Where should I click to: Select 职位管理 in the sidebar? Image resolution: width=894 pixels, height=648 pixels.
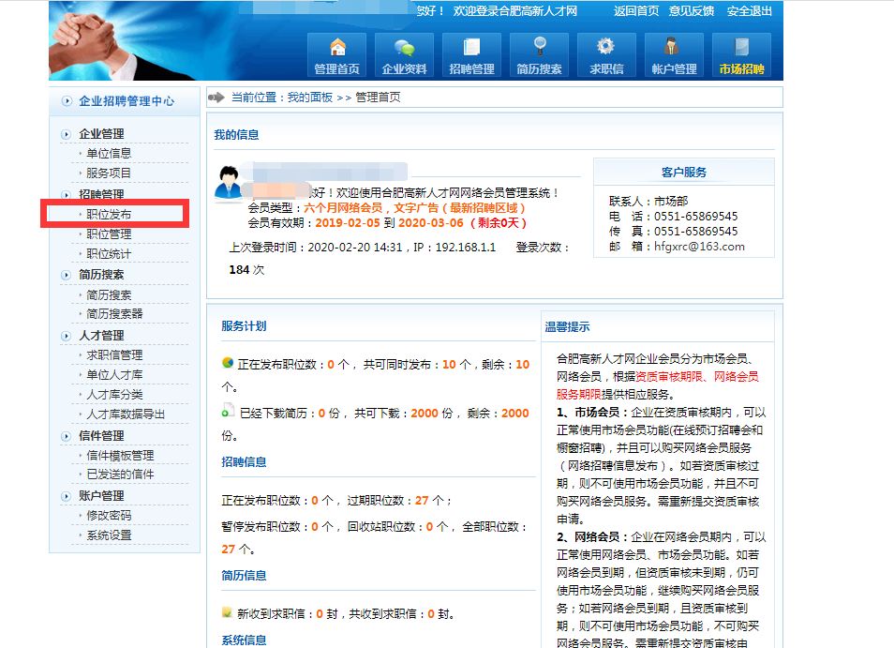point(109,234)
